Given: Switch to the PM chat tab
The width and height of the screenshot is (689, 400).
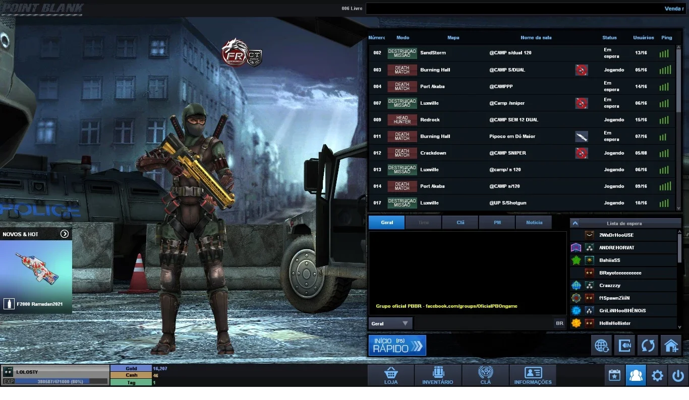Looking at the screenshot, I should point(497,222).
